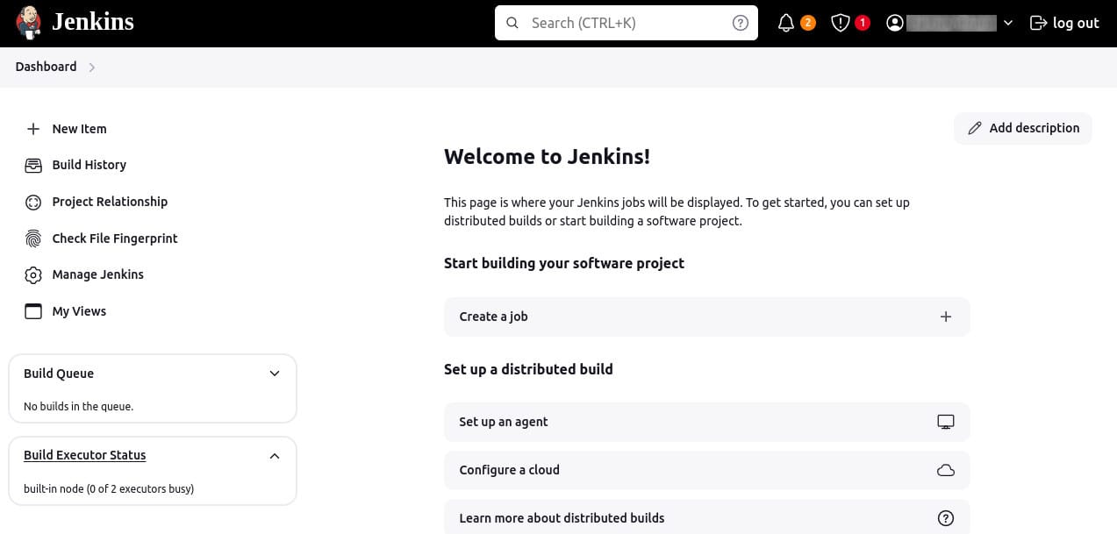This screenshot has height=534, width=1117.
Task: Click the Project Relationship circular icon
Action: (33, 202)
